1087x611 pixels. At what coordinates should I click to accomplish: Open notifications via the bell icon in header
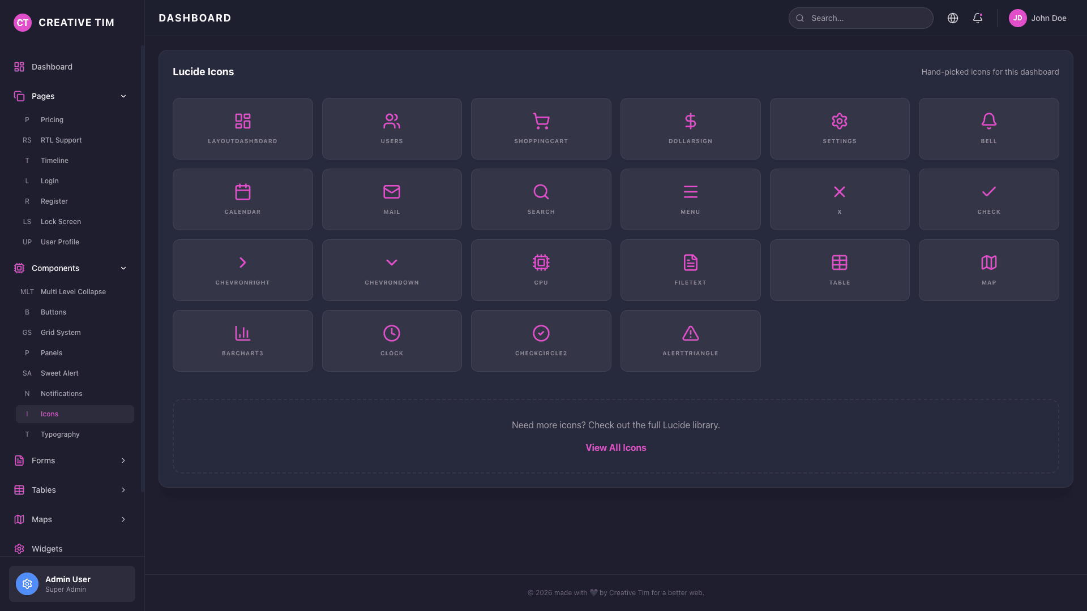pyautogui.click(x=978, y=18)
